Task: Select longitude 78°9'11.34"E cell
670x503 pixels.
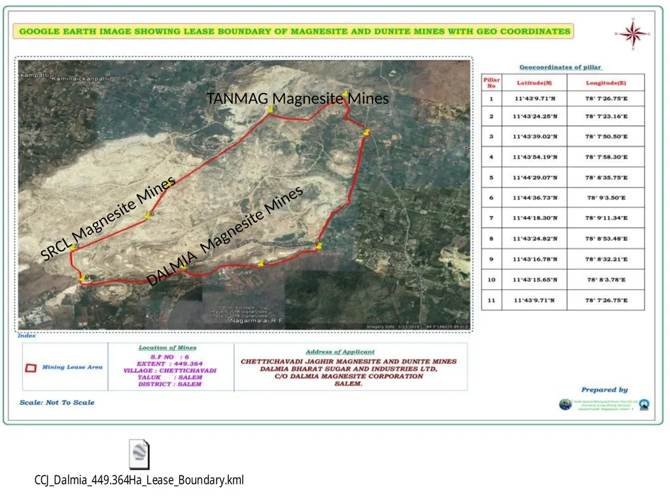Action: click(x=606, y=218)
